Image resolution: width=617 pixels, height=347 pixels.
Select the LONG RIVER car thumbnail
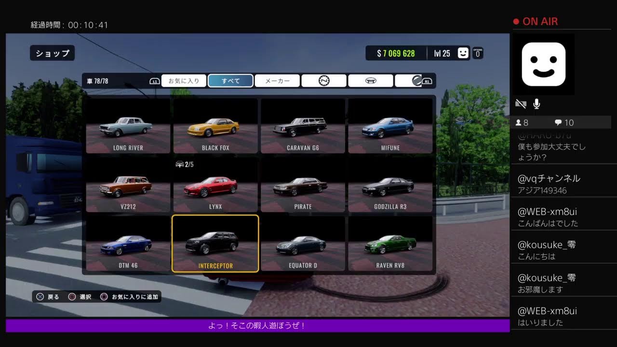coord(128,126)
